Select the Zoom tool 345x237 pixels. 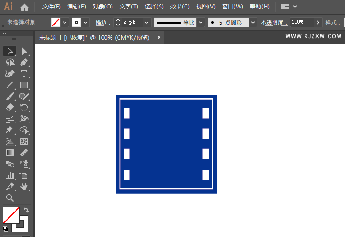click(x=10, y=198)
